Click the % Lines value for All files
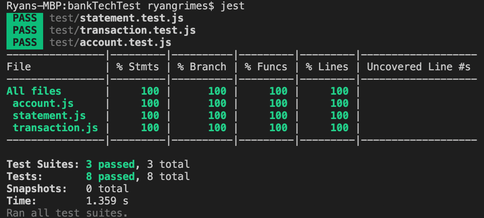The image size is (484, 218). 339,91
